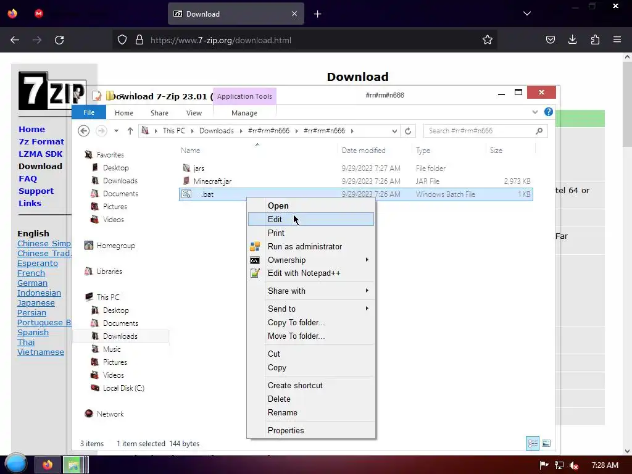Reload the 7-zip download page
Screen dimensions: 632x474
click(x=59, y=40)
